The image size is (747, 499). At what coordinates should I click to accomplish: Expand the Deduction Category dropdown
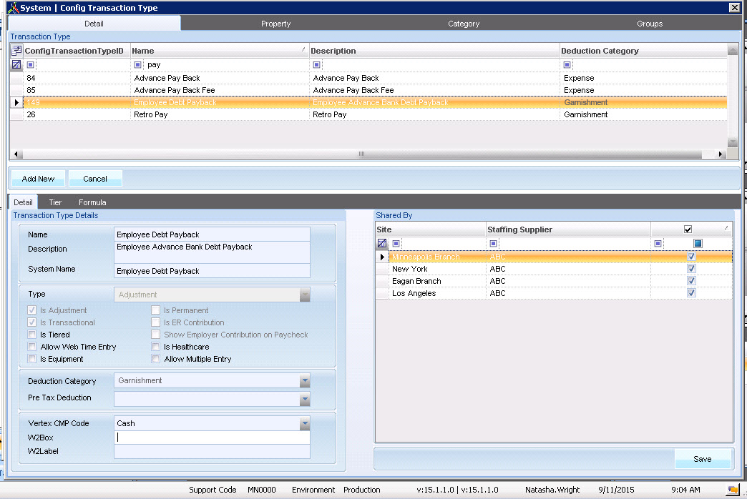pyautogui.click(x=305, y=380)
